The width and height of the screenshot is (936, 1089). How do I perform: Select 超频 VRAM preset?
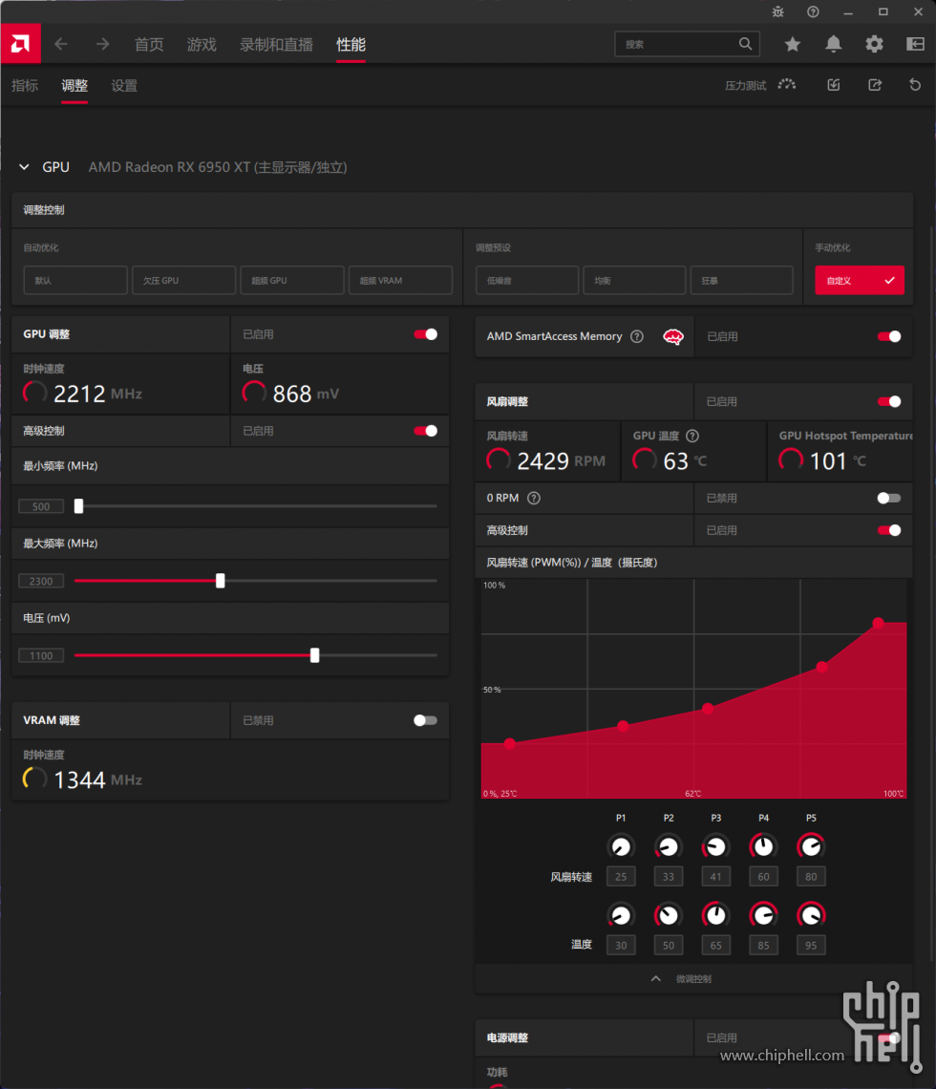400,281
